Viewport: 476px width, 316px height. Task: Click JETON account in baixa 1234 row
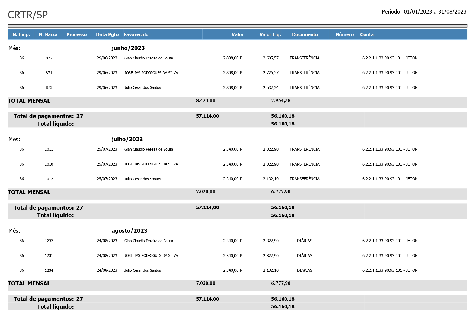pyautogui.click(x=390, y=270)
